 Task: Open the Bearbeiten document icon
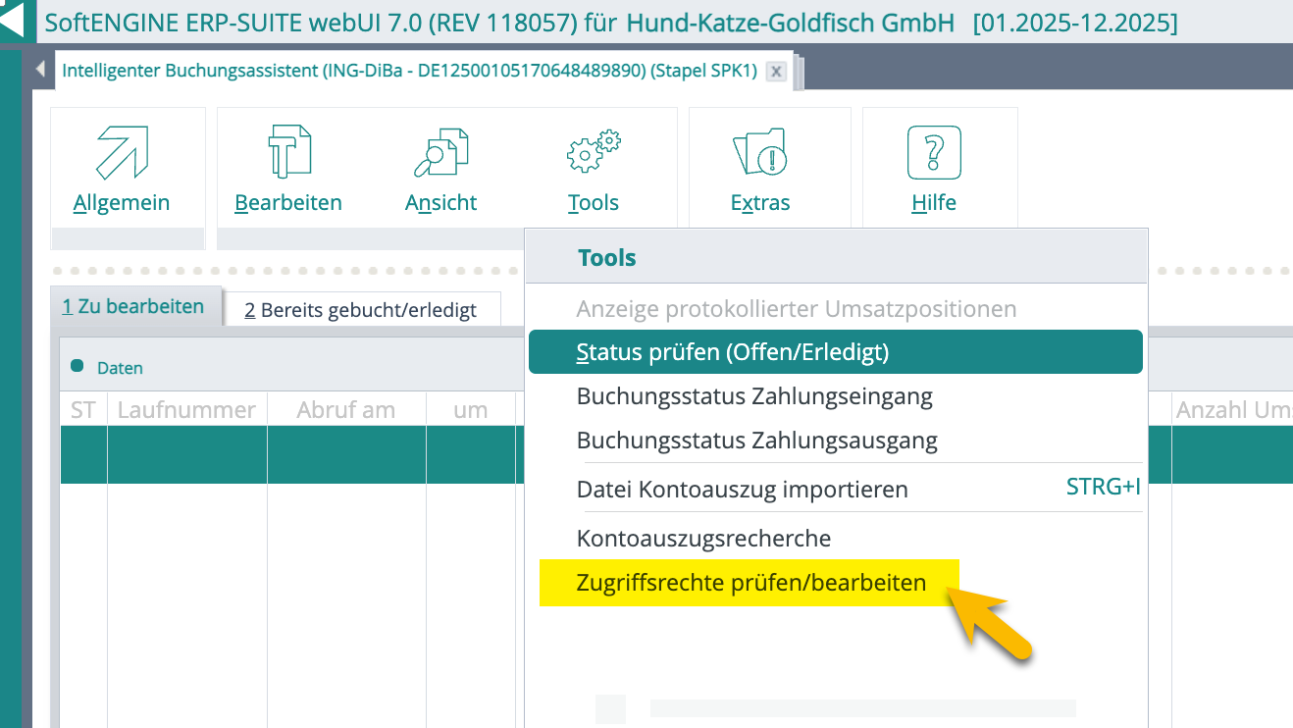click(x=288, y=152)
